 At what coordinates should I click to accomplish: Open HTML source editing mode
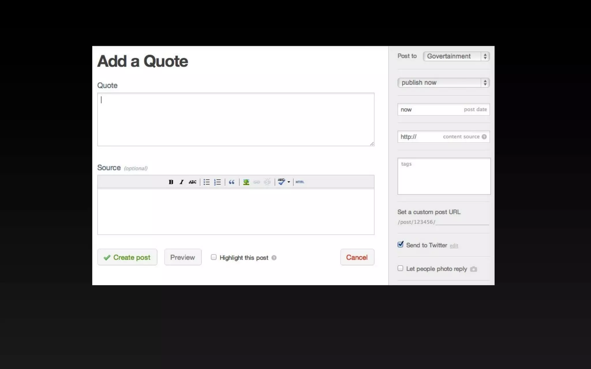pos(300,182)
